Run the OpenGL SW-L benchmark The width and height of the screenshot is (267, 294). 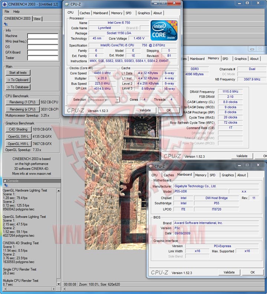click(x=18, y=136)
